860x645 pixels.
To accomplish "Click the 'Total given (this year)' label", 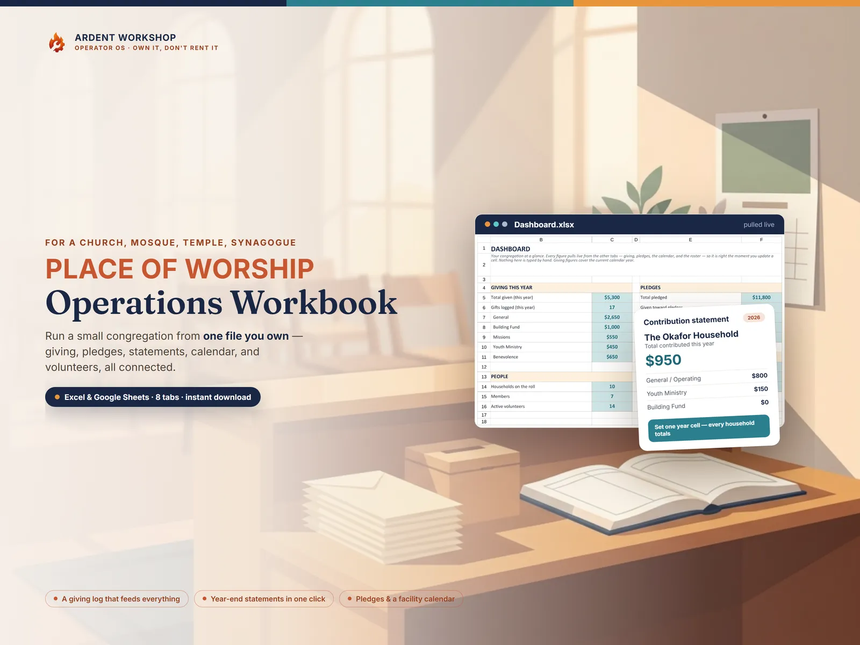I will pos(512,297).
